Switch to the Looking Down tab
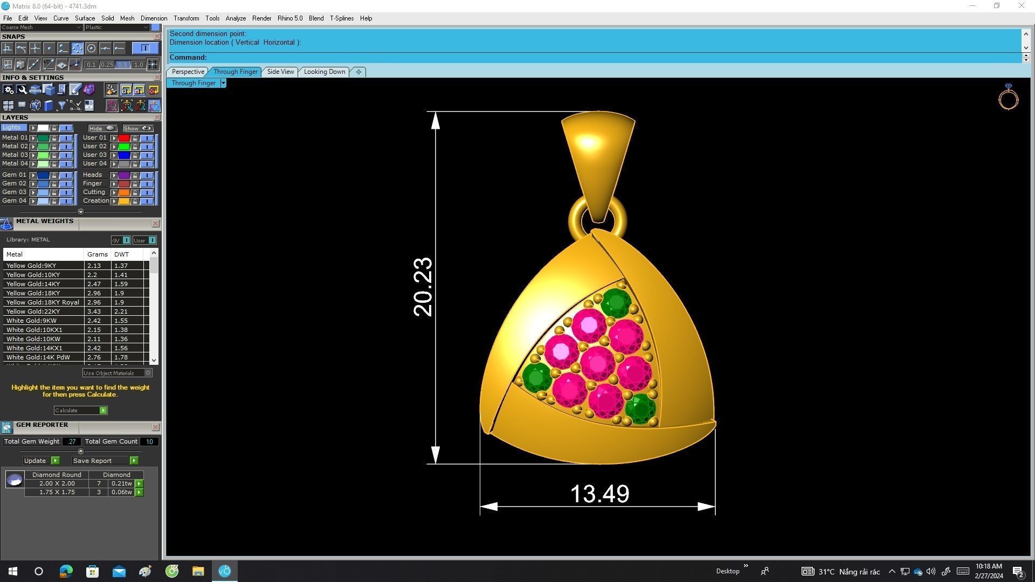Viewport: 1035px width, 582px height. pyautogui.click(x=325, y=72)
